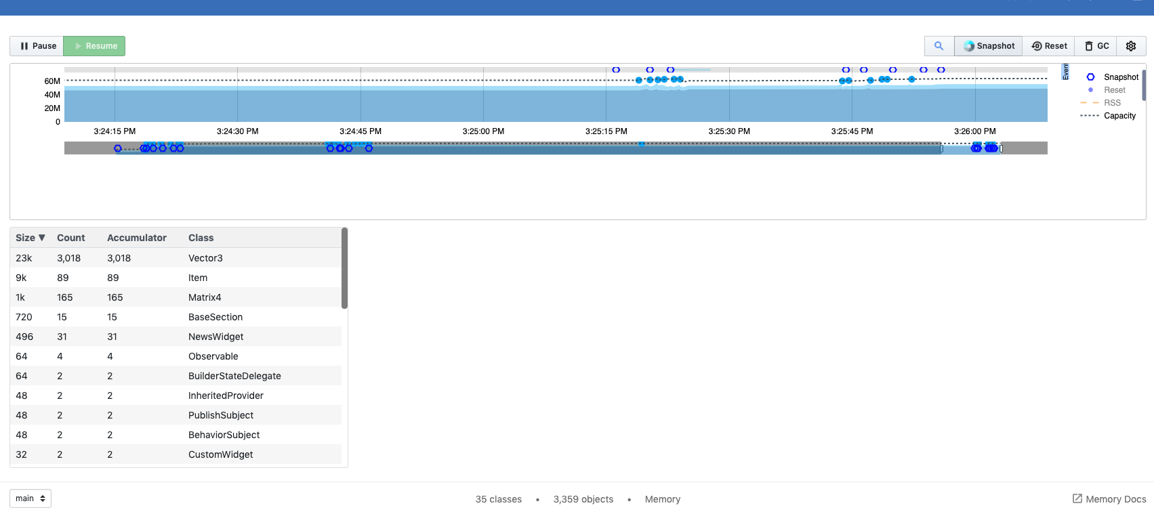Click the 23k size cell
This screenshot has width=1154, height=512.
tap(24, 258)
